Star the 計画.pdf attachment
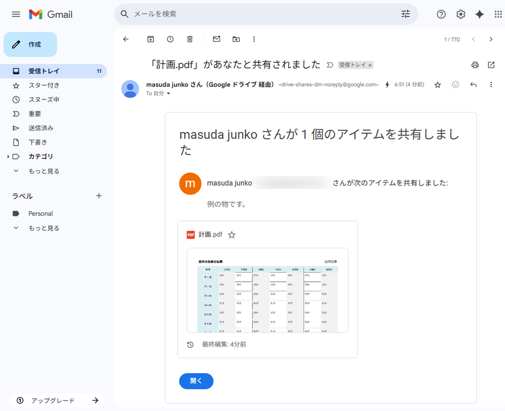Image resolution: width=505 pixels, height=411 pixels. coord(232,235)
